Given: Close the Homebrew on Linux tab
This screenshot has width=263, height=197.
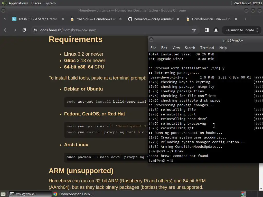Looking at the screenshot, I should (x=236, y=19).
